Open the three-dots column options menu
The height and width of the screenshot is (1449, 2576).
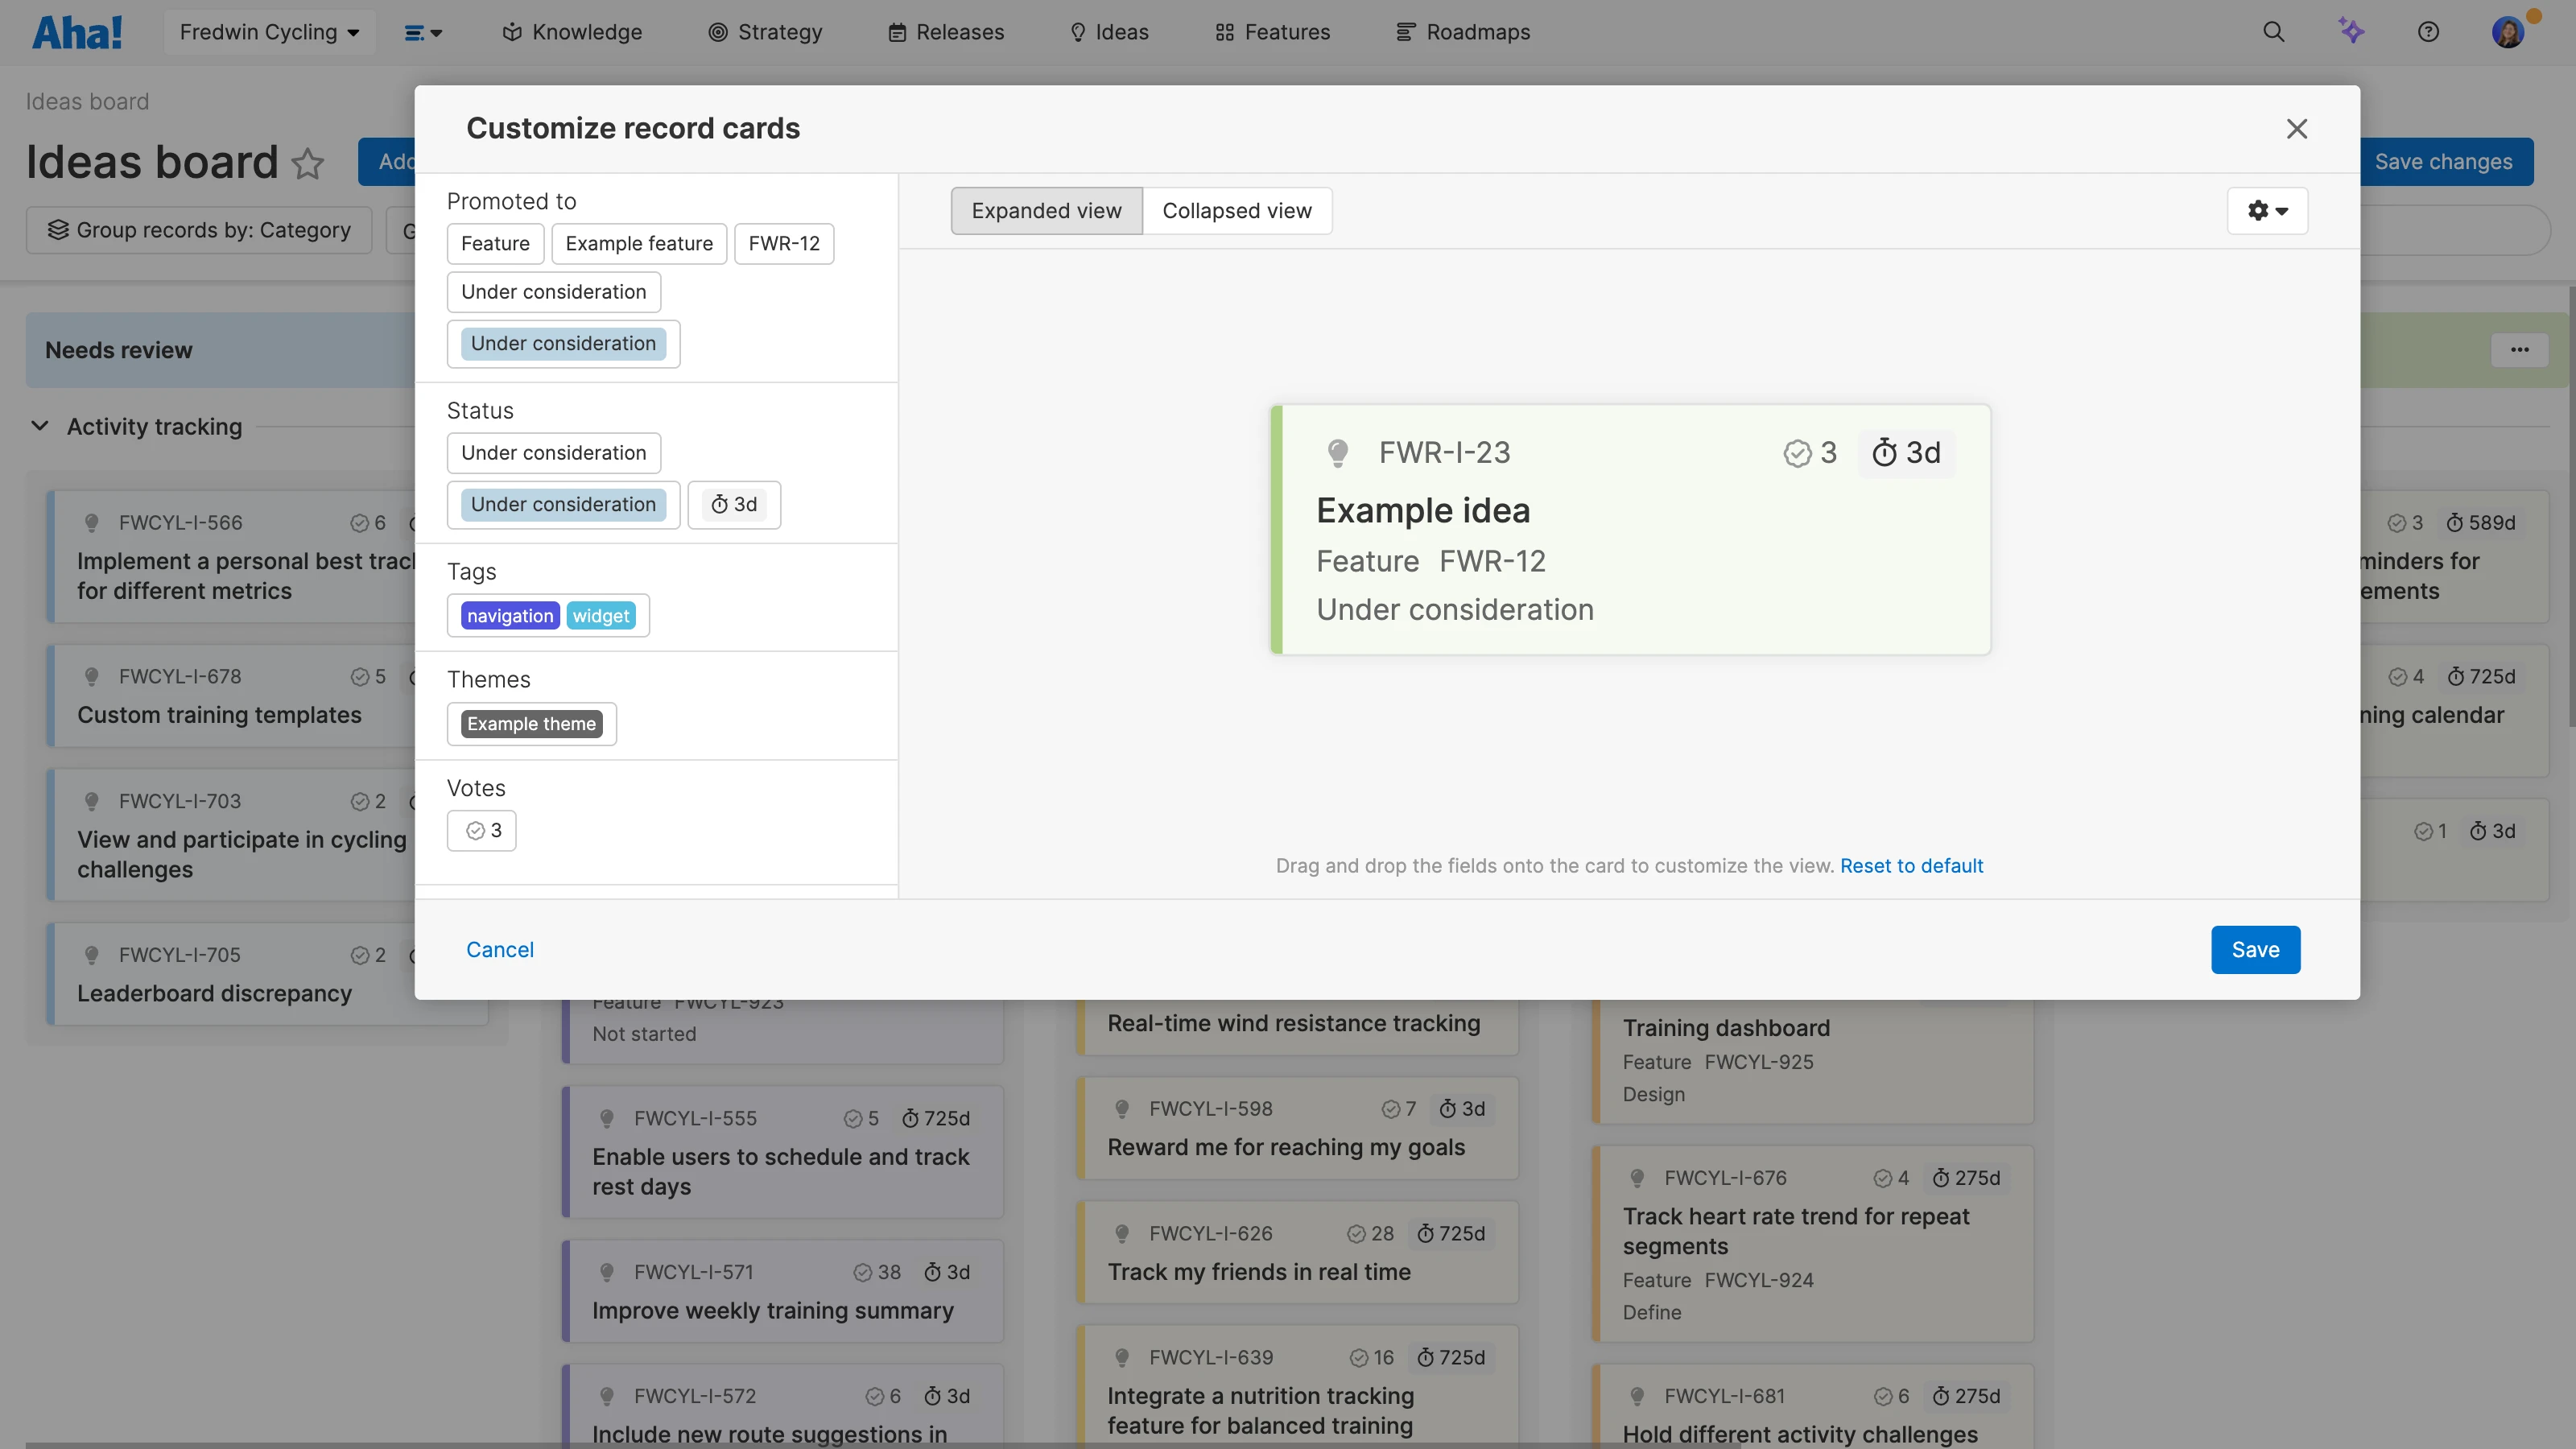point(2519,350)
